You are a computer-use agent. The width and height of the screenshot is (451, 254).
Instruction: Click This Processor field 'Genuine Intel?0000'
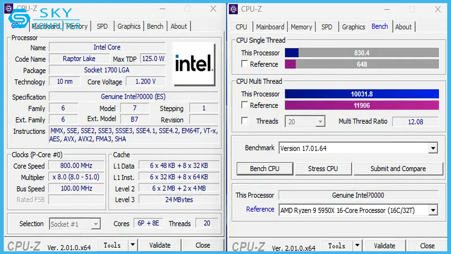coord(358,195)
